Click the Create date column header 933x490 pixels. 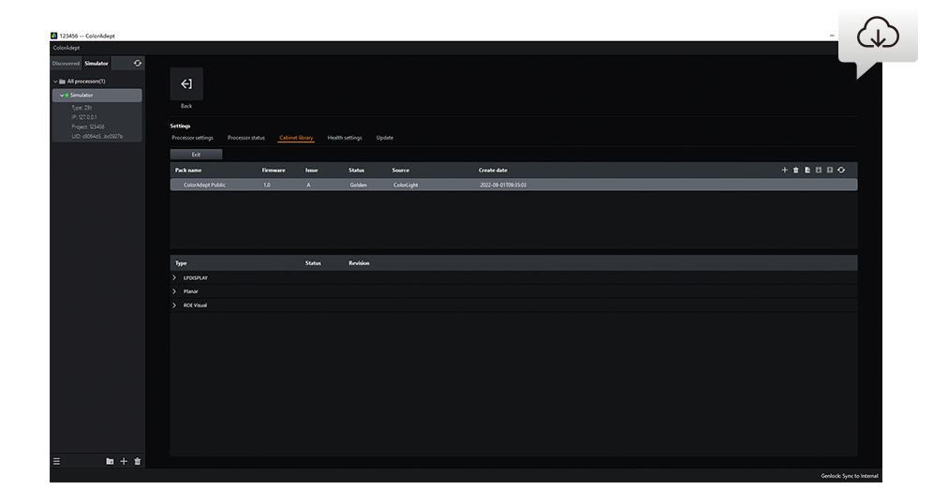coord(493,171)
